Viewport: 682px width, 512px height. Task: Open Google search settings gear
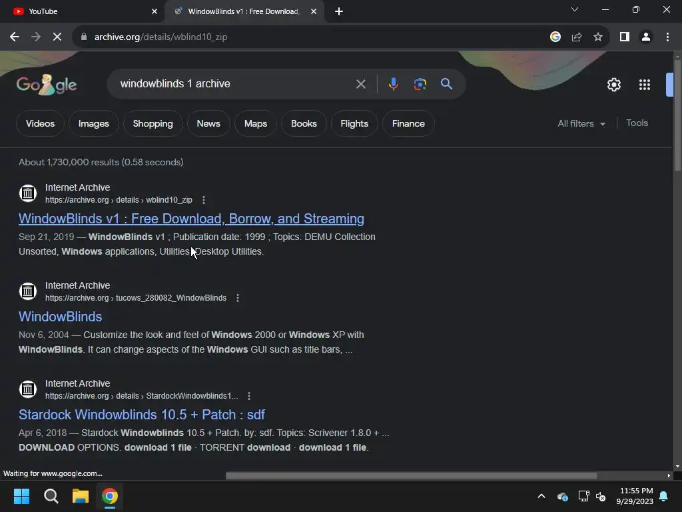tap(613, 85)
